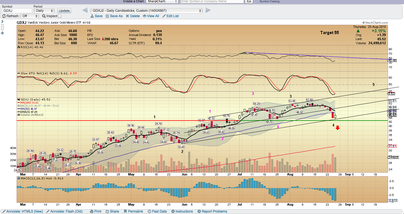Click the Update button
This screenshot has width=404, height=214.
(x=64, y=11)
